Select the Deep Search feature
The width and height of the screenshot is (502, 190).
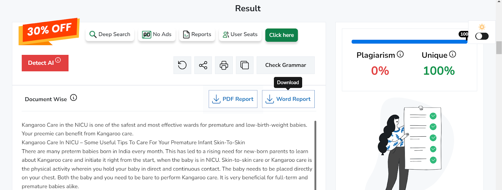[110, 34]
